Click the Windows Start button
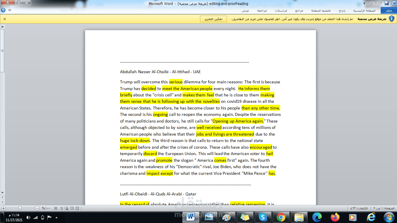 tap(389, 217)
